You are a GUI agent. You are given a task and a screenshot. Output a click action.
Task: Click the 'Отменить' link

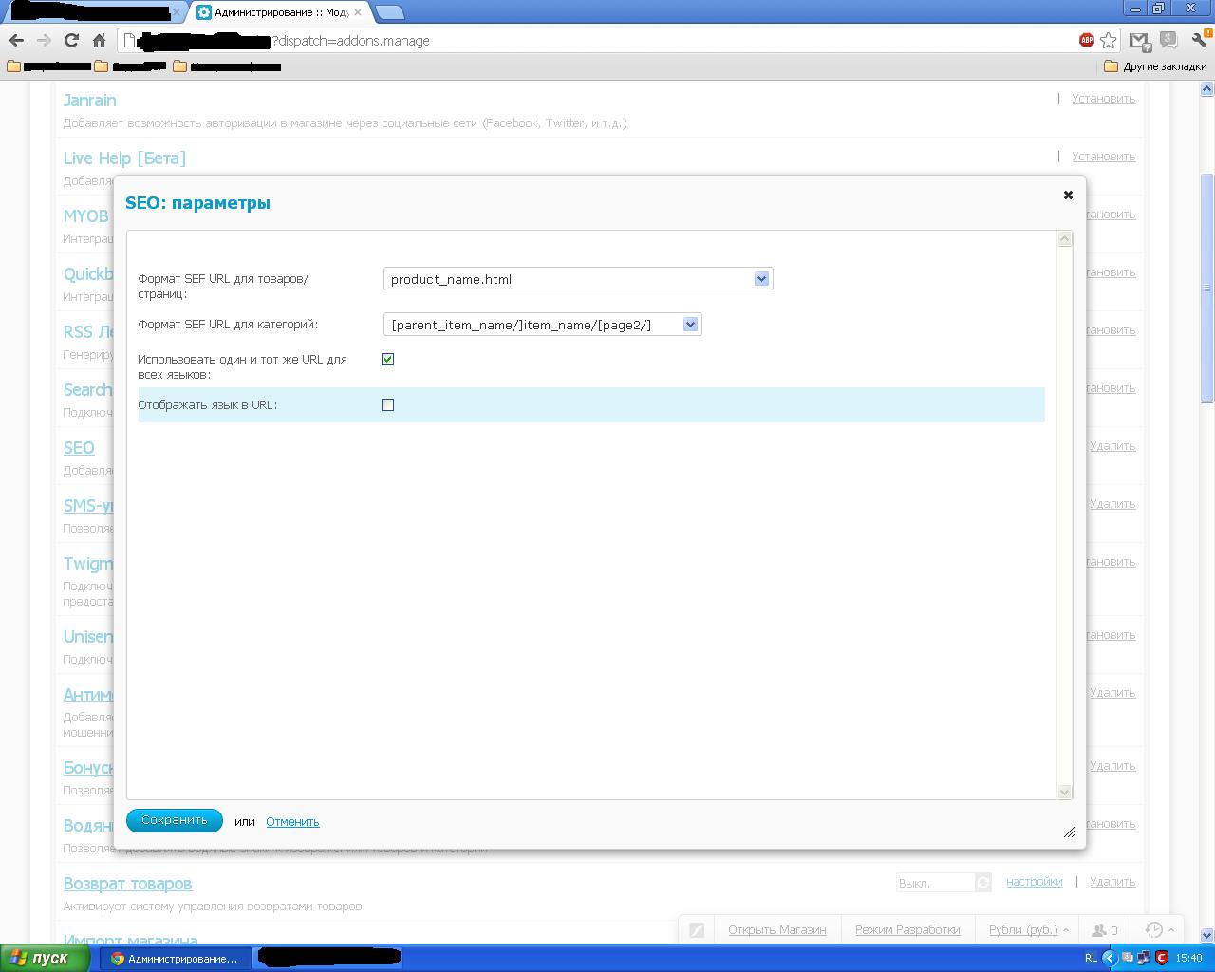click(292, 822)
